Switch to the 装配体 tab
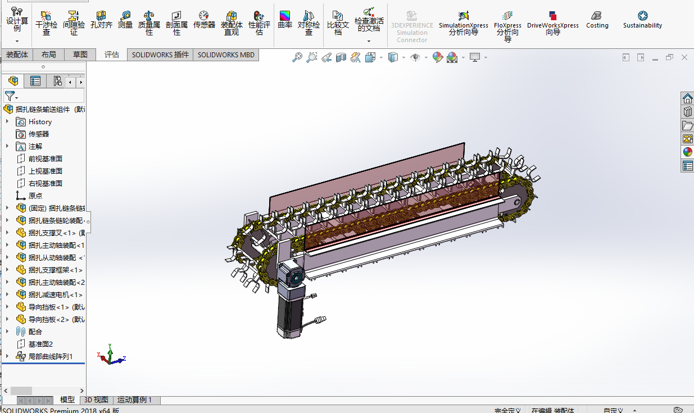Viewport: 694px width, 413px height. pos(17,55)
